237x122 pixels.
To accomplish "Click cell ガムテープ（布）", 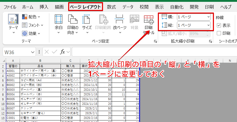I will (40, 104).
